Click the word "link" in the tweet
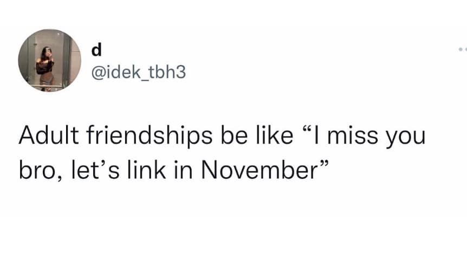Image resolution: width=467 pixels, height=258 pixels. pyautogui.click(x=146, y=170)
